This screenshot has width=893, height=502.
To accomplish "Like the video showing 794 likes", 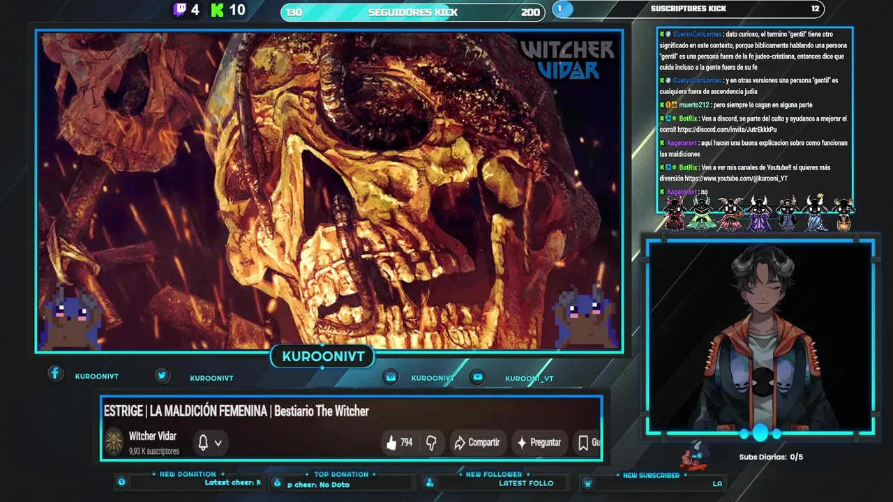I will pyautogui.click(x=399, y=442).
